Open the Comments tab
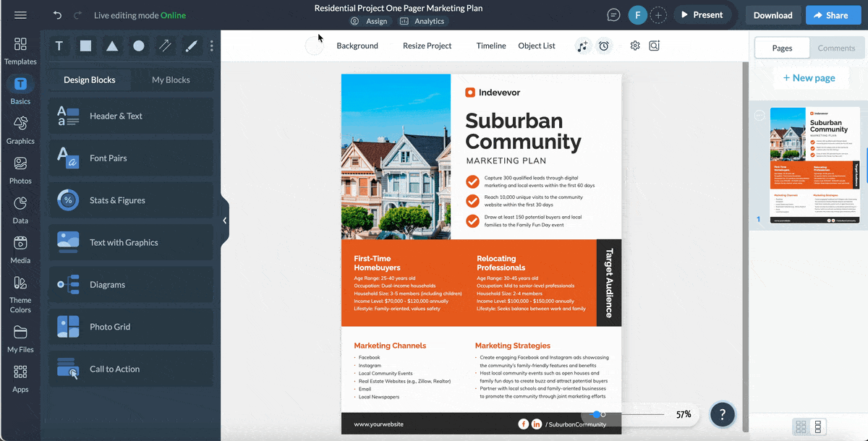Image resolution: width=868 pixels, height=441 pixels. click(836, 48)
